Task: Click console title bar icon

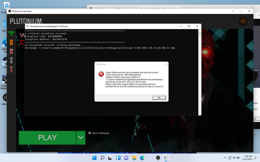Action: tap(28, 26)
